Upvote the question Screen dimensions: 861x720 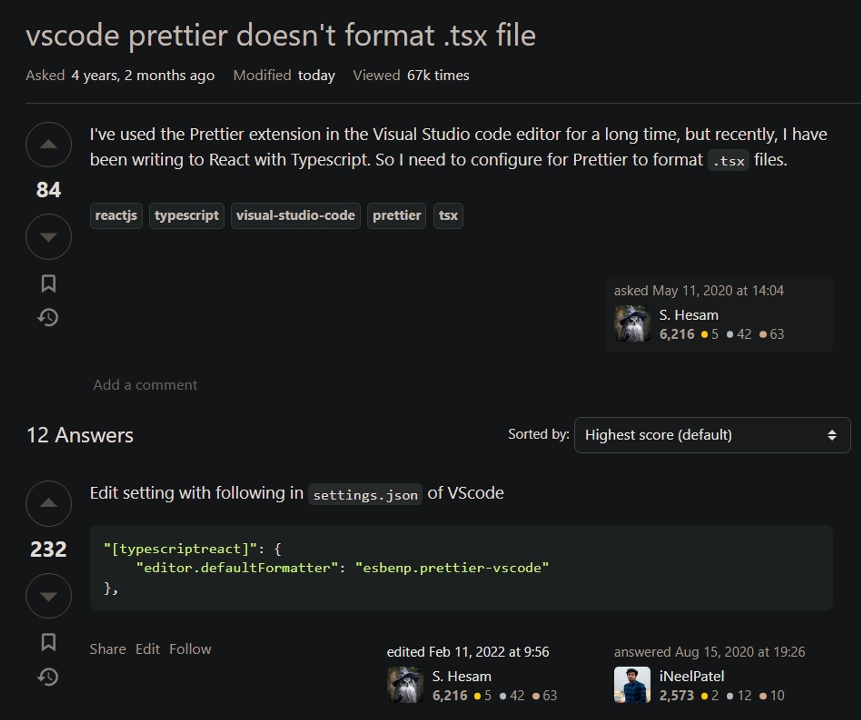(x=49, y=145)
